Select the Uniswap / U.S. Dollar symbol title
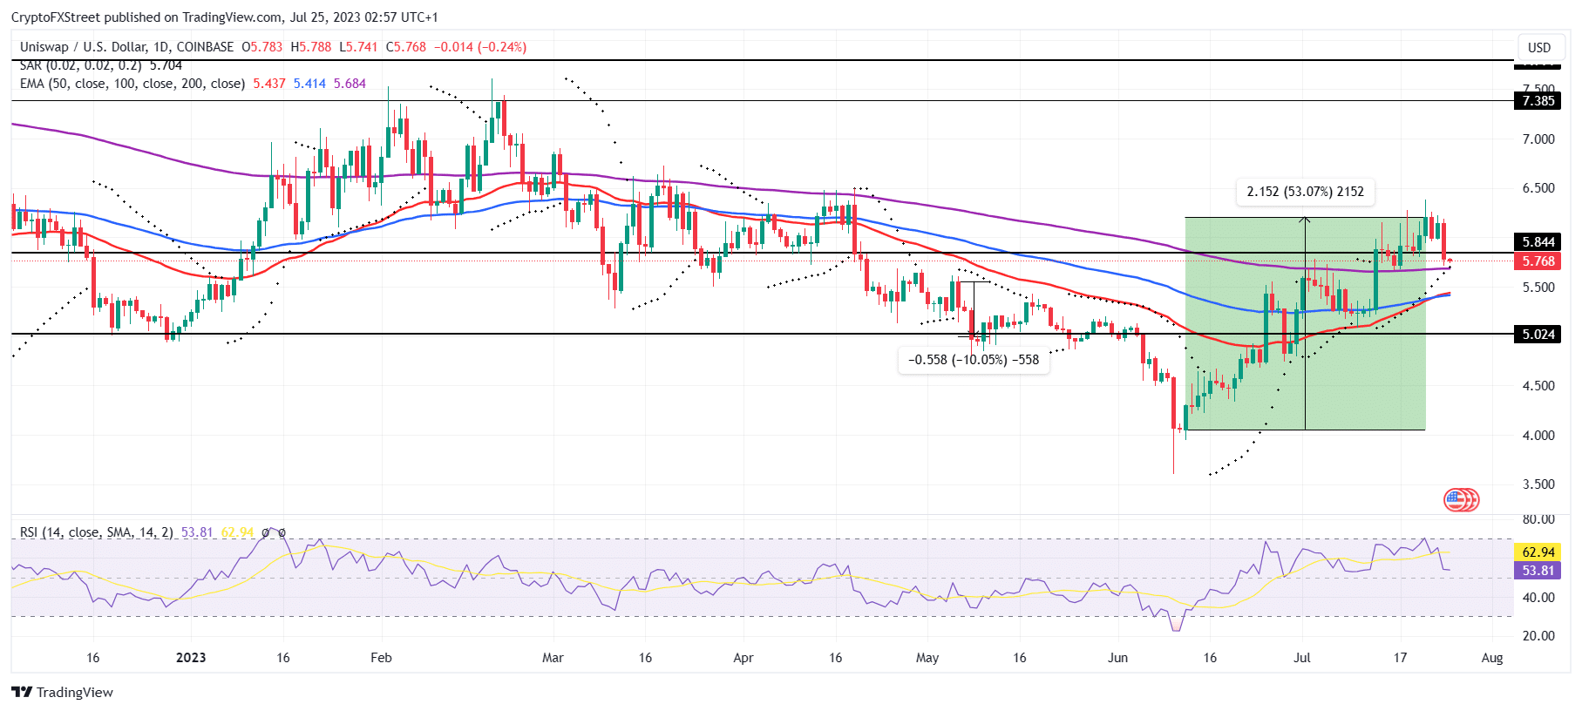The image size is (1582, 711). pos(127,47)
